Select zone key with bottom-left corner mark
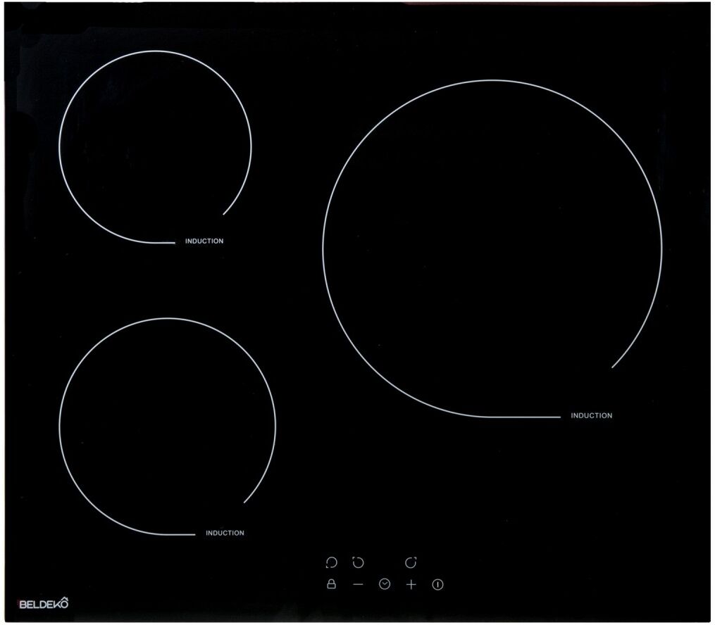The width and height of the screenshot is (715, 625). pyautogui.click(x=331, y=562)
